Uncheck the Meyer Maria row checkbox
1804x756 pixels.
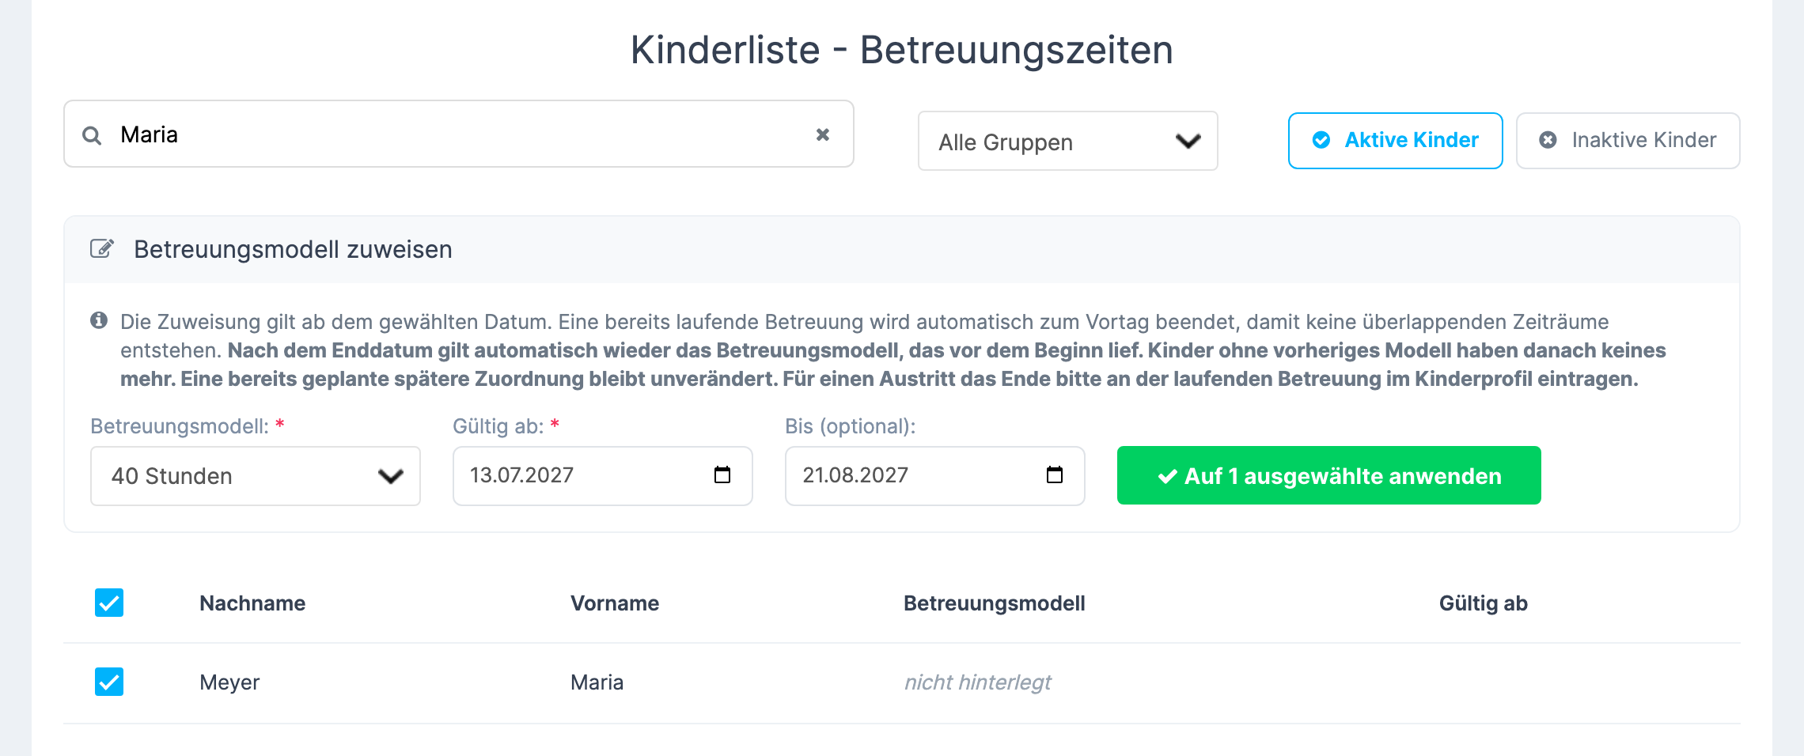click(109, 682)
